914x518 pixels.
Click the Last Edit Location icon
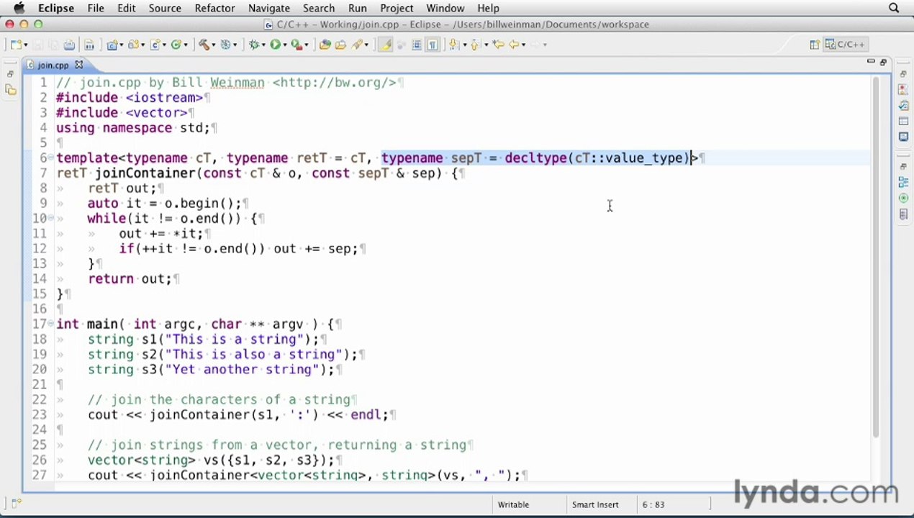coord(498,45)
